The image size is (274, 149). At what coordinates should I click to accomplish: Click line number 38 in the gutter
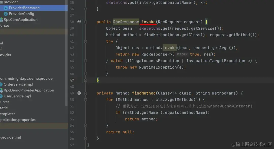pyautogui.click(x=72, y=22)
